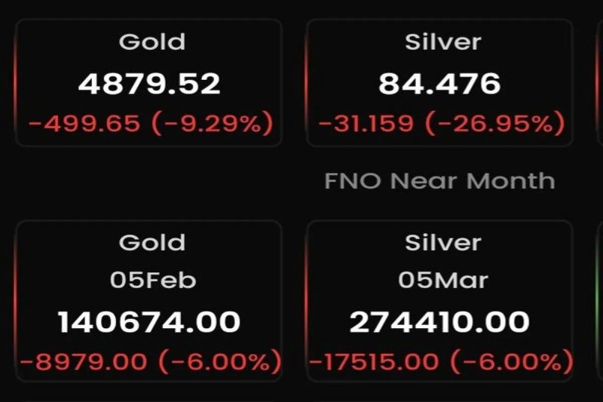The width and height of the screenshot is (603, 402).
Task: Click the Silver change -31.159 (-26.95%)
Action: (x=441, y=124)
